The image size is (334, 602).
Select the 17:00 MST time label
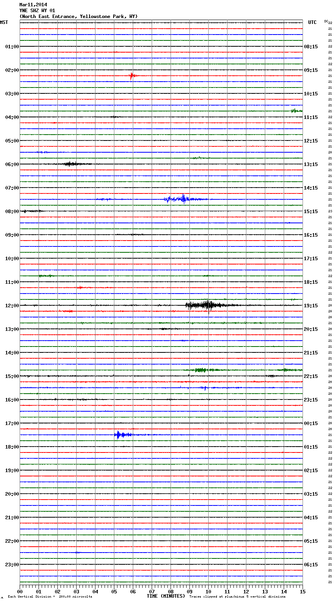tap(12, 423)
